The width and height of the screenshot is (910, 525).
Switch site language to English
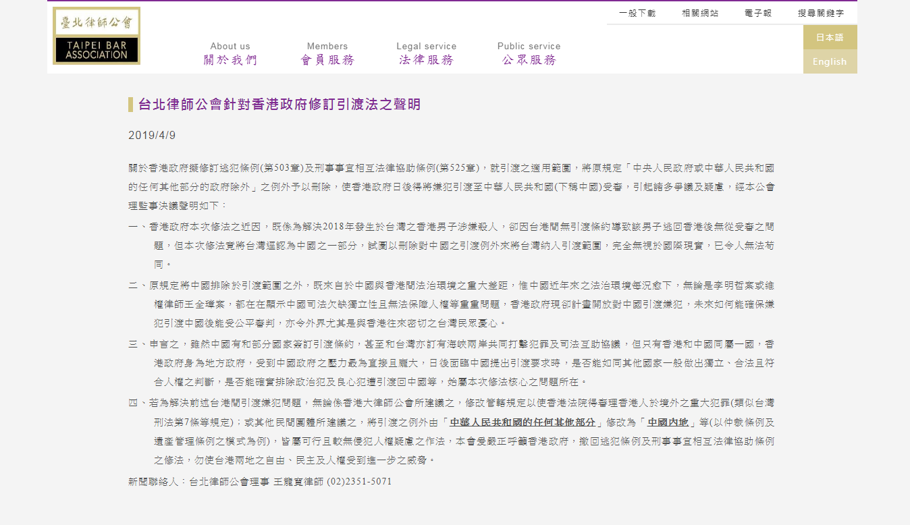tap(830, 61)
